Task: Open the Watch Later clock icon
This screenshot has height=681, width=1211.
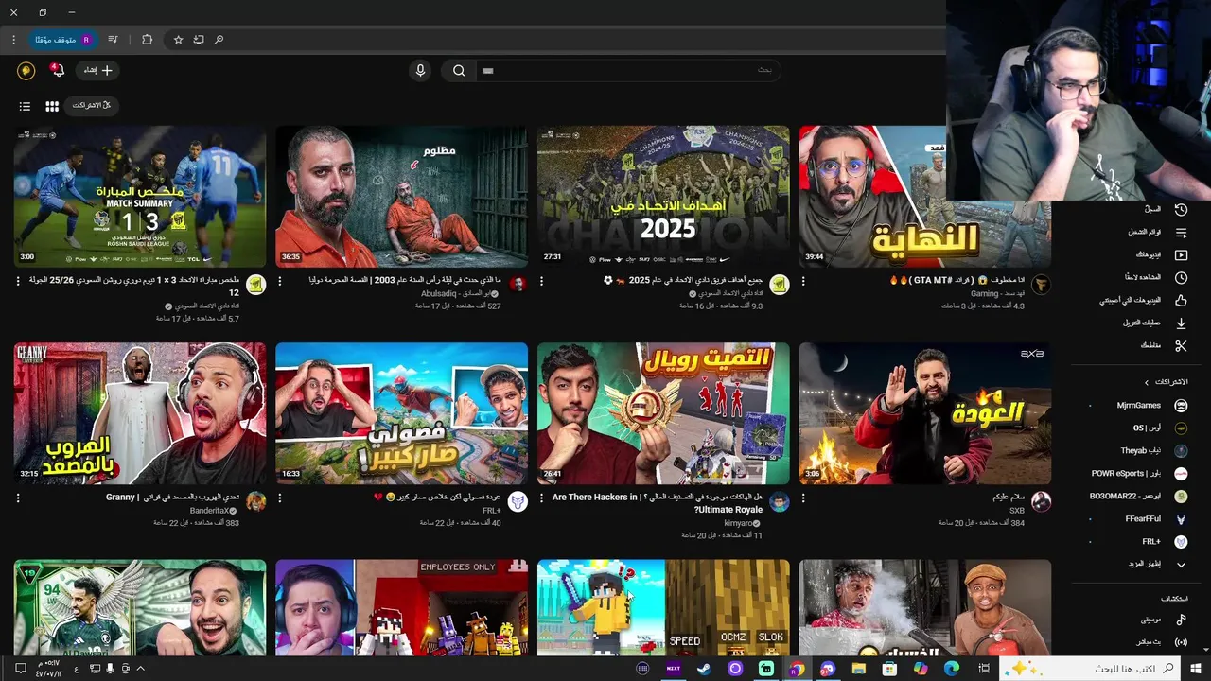Action: coord(1181,277)
